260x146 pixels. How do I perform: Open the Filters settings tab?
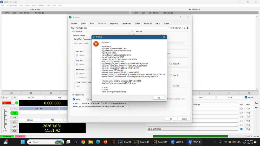click(x=166, y=23)
